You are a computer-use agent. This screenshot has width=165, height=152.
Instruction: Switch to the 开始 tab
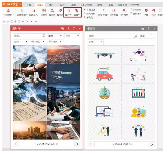[x=29, y=5]
